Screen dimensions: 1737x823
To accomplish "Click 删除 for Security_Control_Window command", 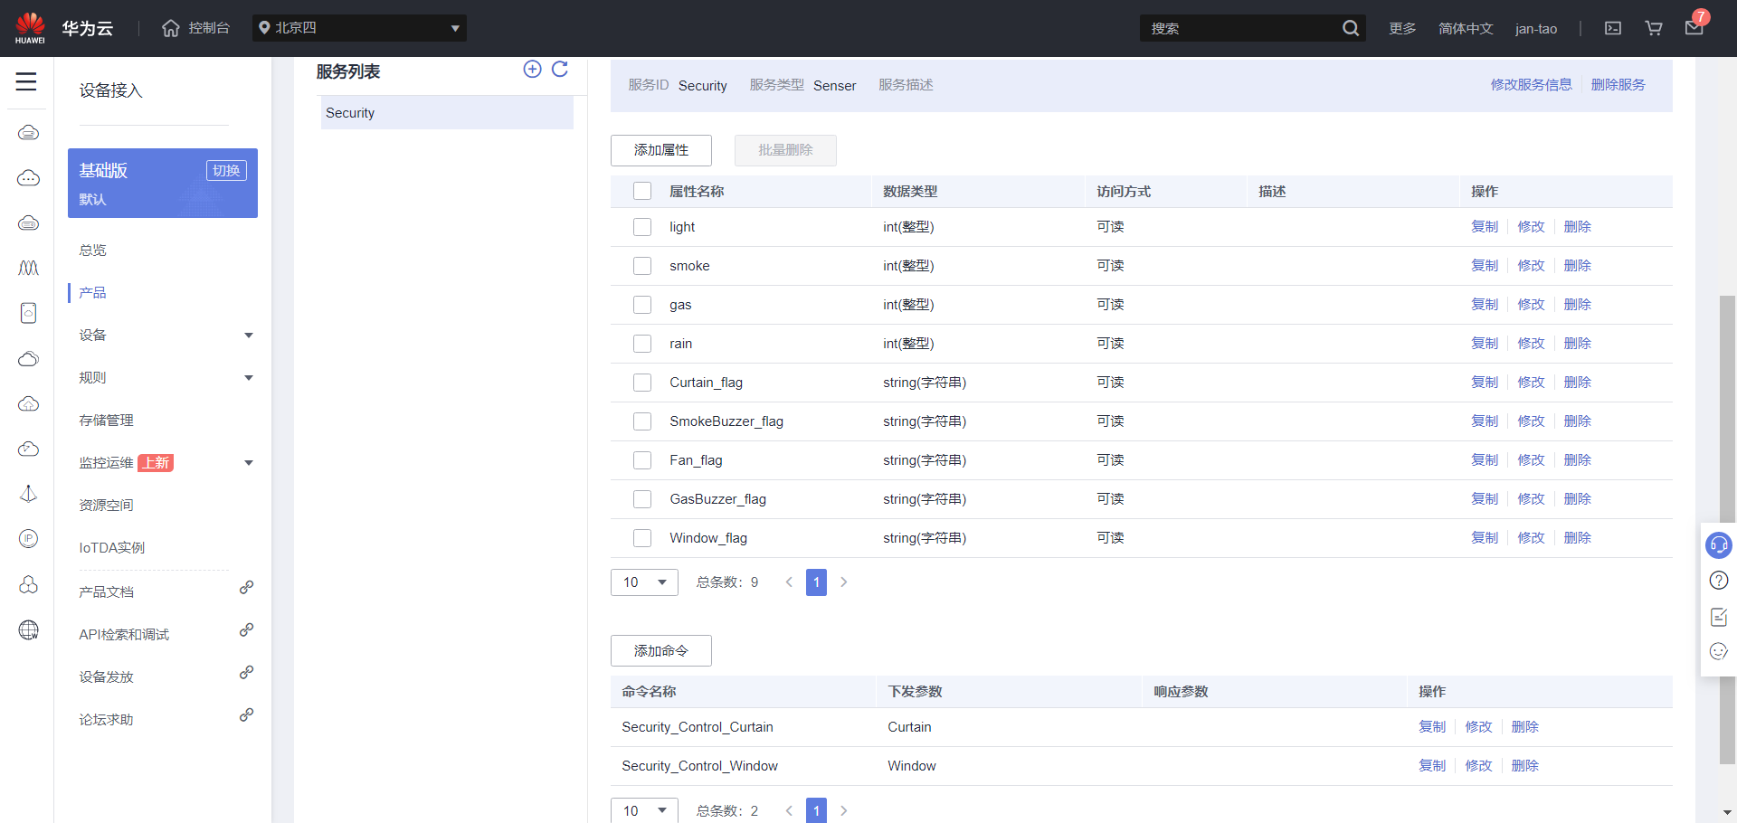I will (x=1525, y=766).
